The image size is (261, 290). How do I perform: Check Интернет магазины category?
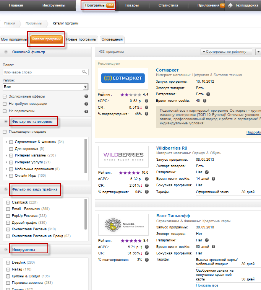click(x=11, y=156)
